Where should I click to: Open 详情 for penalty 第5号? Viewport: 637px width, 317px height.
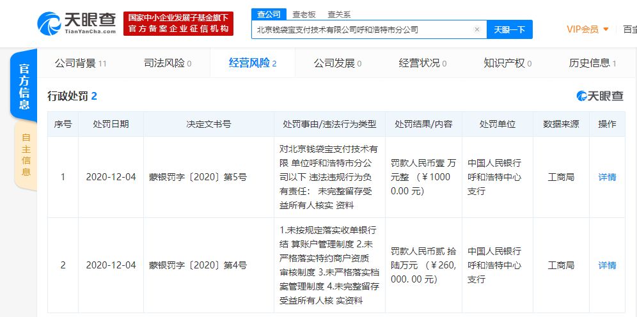click(x=607, y=177)
